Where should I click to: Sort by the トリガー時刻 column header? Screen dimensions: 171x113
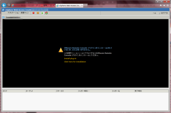(x=95, y=91)
